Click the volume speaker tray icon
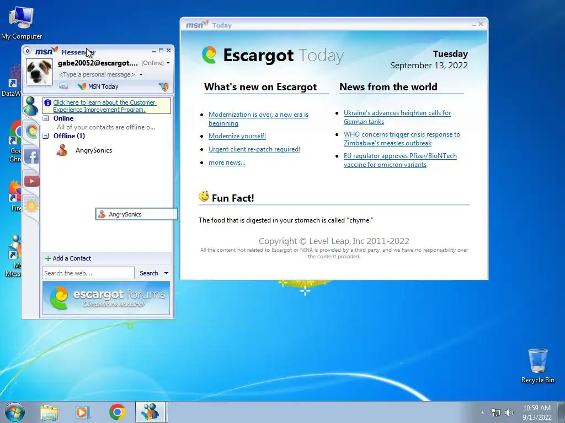Screen dimensions: 565x423 [x=509, y=413]
